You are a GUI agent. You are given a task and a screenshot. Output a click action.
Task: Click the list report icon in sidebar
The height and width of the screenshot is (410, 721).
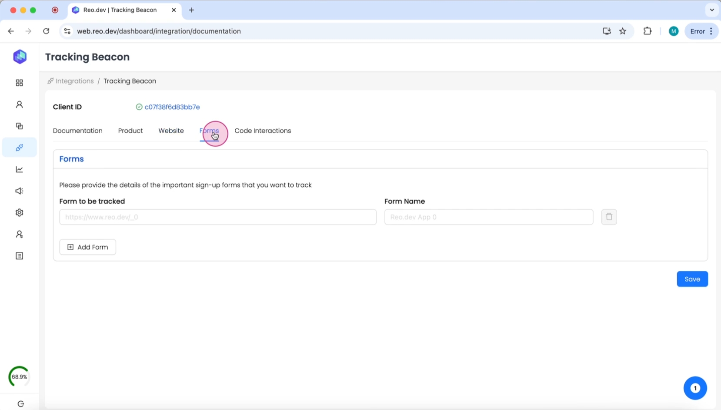pyautogui.click(x=20, y=256)
